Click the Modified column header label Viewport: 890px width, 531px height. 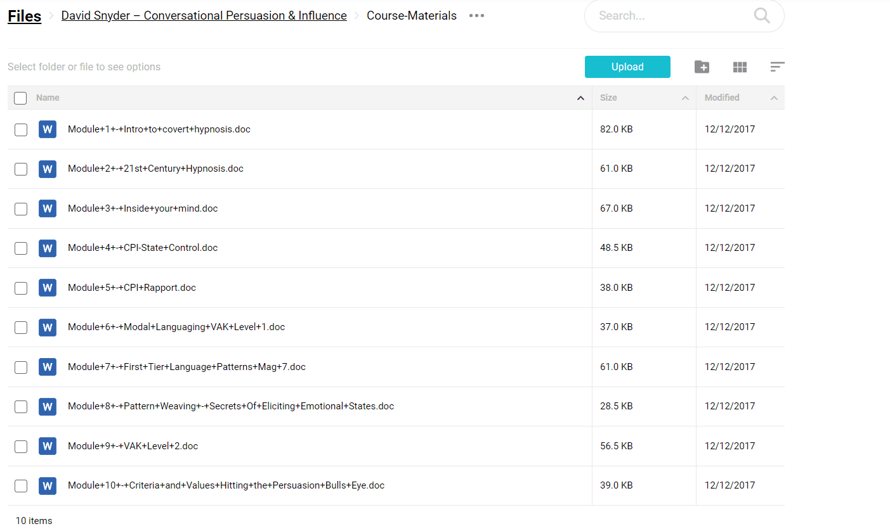pyautogui.click(x=722, y=98)
